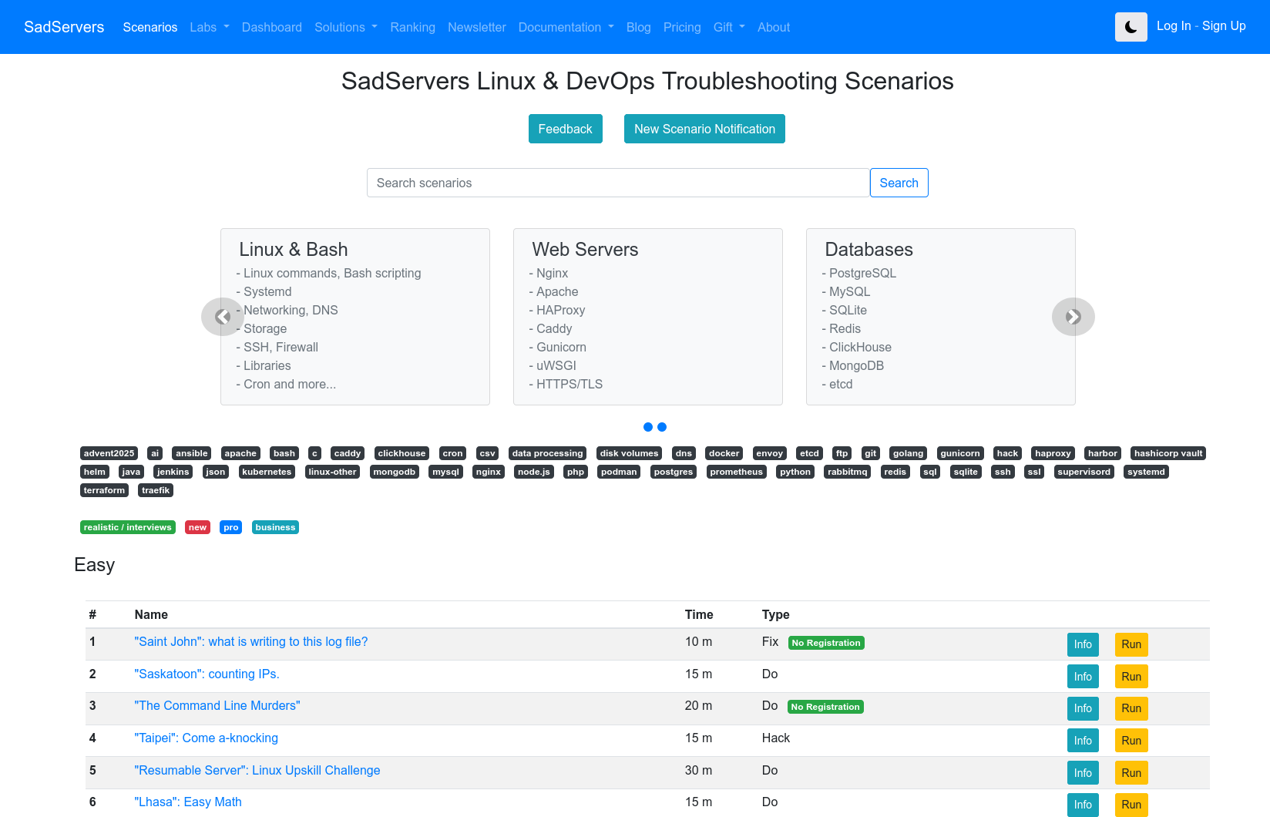The height and width of the screenshot is (817, 1270).
Task: Filter by the golang tag
Action: click(x=909, y=453)
